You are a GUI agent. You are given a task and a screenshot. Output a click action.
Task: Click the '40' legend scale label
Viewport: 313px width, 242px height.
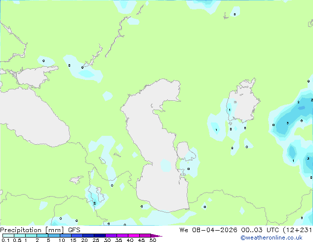click(130, 240)
